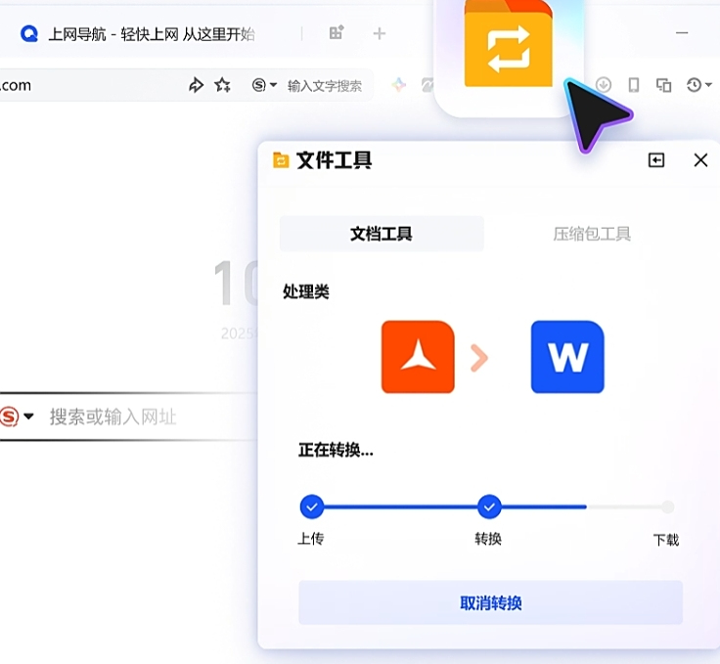This screenshot has width=720, height=664.
Task: Close the 文件工具 panel
Action: point(700,160)
